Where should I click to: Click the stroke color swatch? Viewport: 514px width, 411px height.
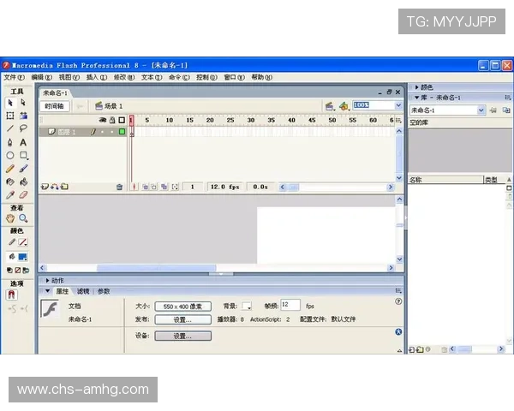(23, 242)
